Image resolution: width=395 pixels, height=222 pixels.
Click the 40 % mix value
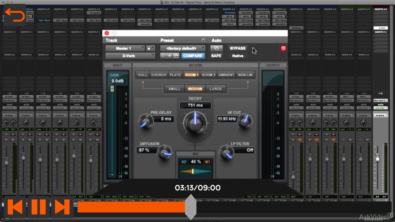coord(196,162)
